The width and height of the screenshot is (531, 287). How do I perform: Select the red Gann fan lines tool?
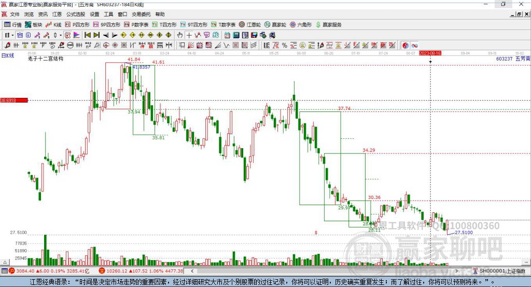click(x=191, y=46)
